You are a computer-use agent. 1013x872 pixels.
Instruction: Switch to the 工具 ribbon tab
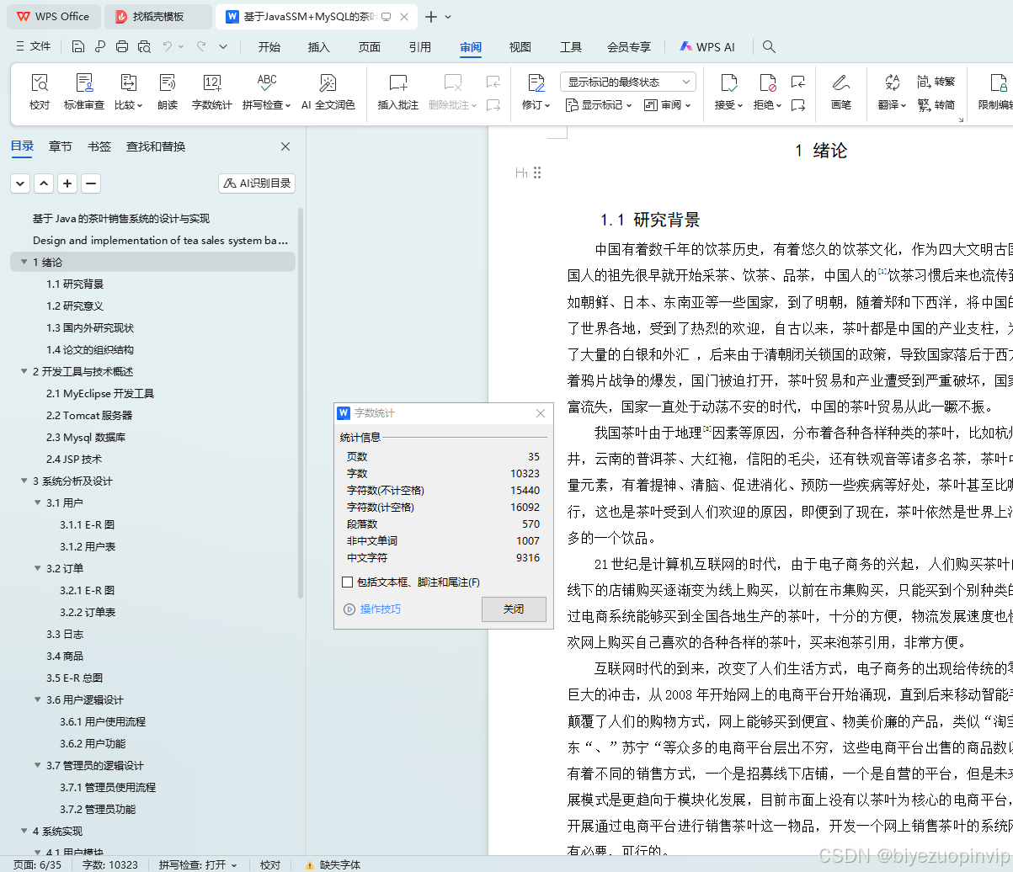571,47
